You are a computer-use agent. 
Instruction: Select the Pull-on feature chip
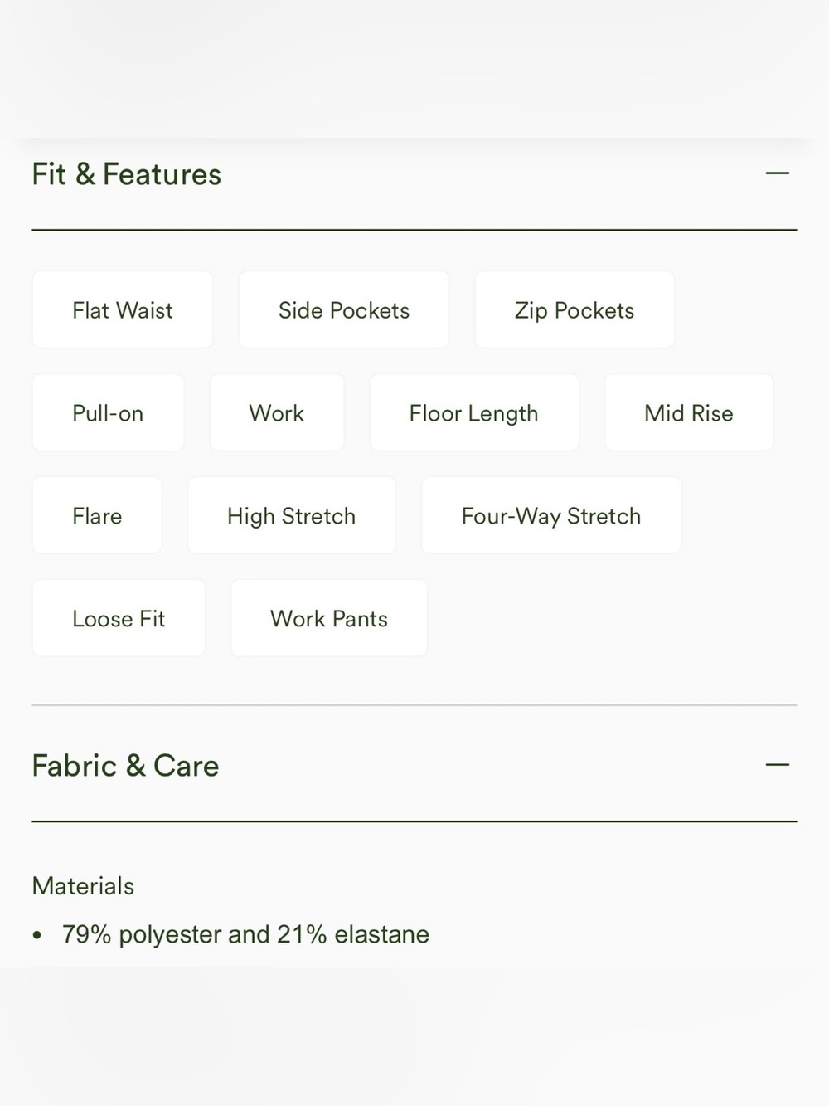(x=108, y=412)
